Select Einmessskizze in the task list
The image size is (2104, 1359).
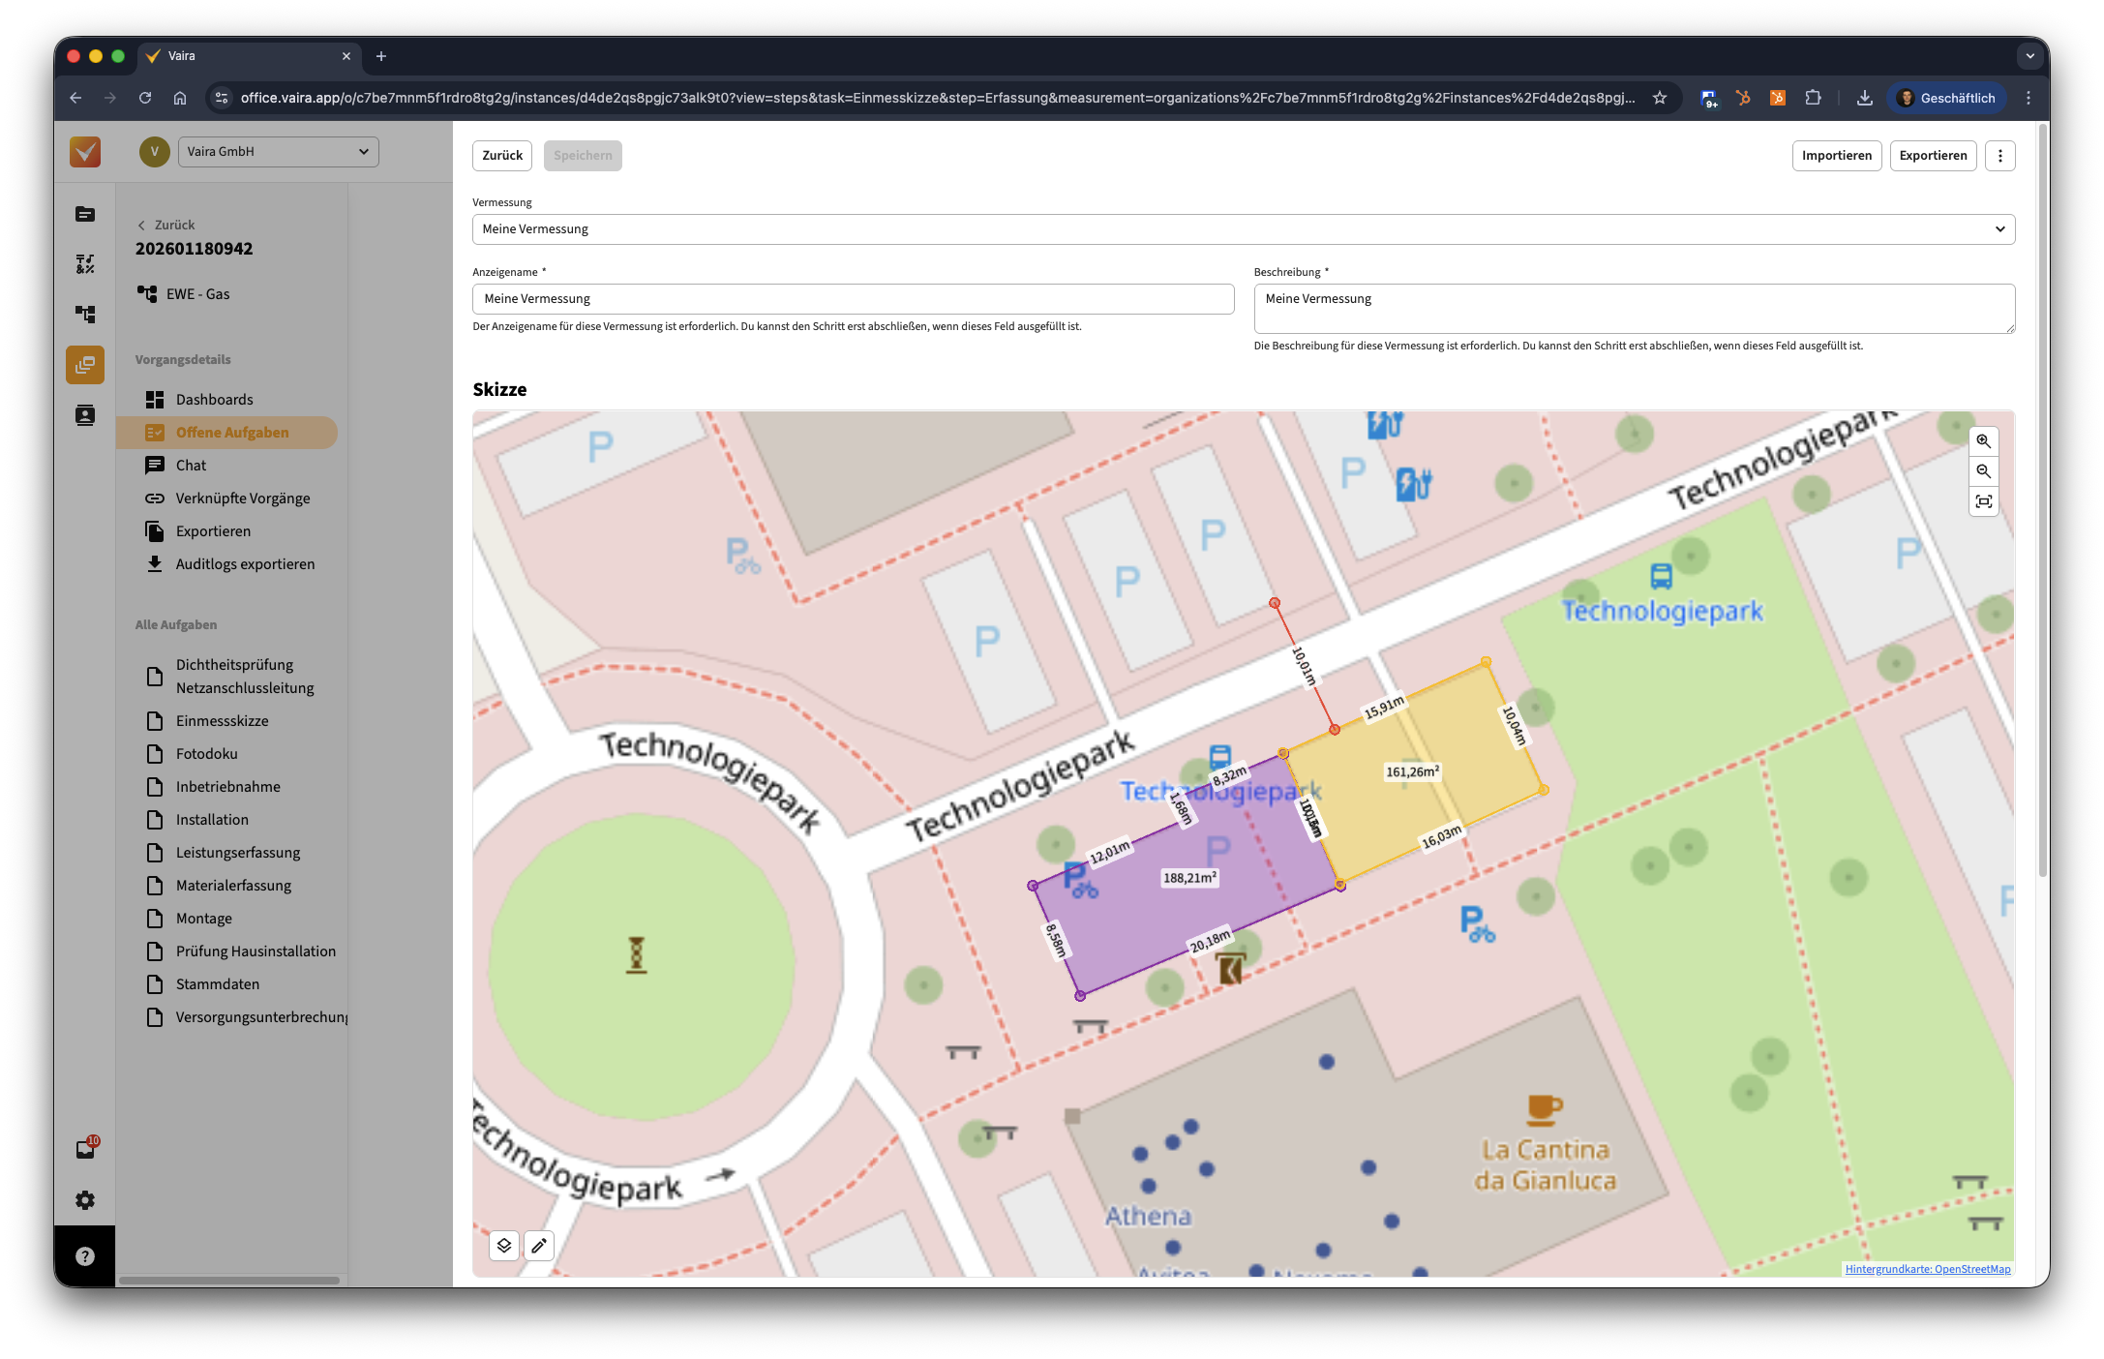click(x=222, y=721)
